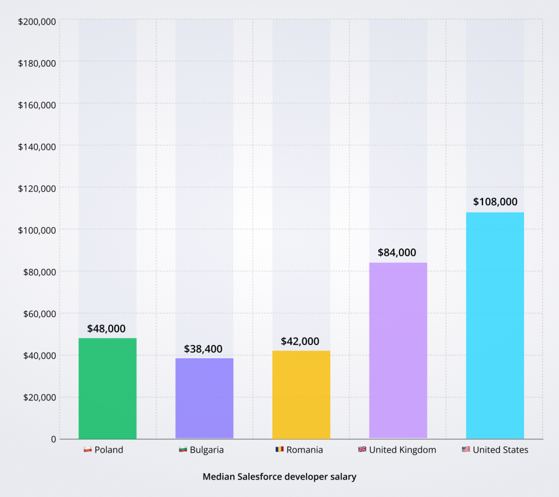This screenshot has height=497, width=559.
Task: Click the 0 y-axis tick
Action: click(x=53, y=439)
